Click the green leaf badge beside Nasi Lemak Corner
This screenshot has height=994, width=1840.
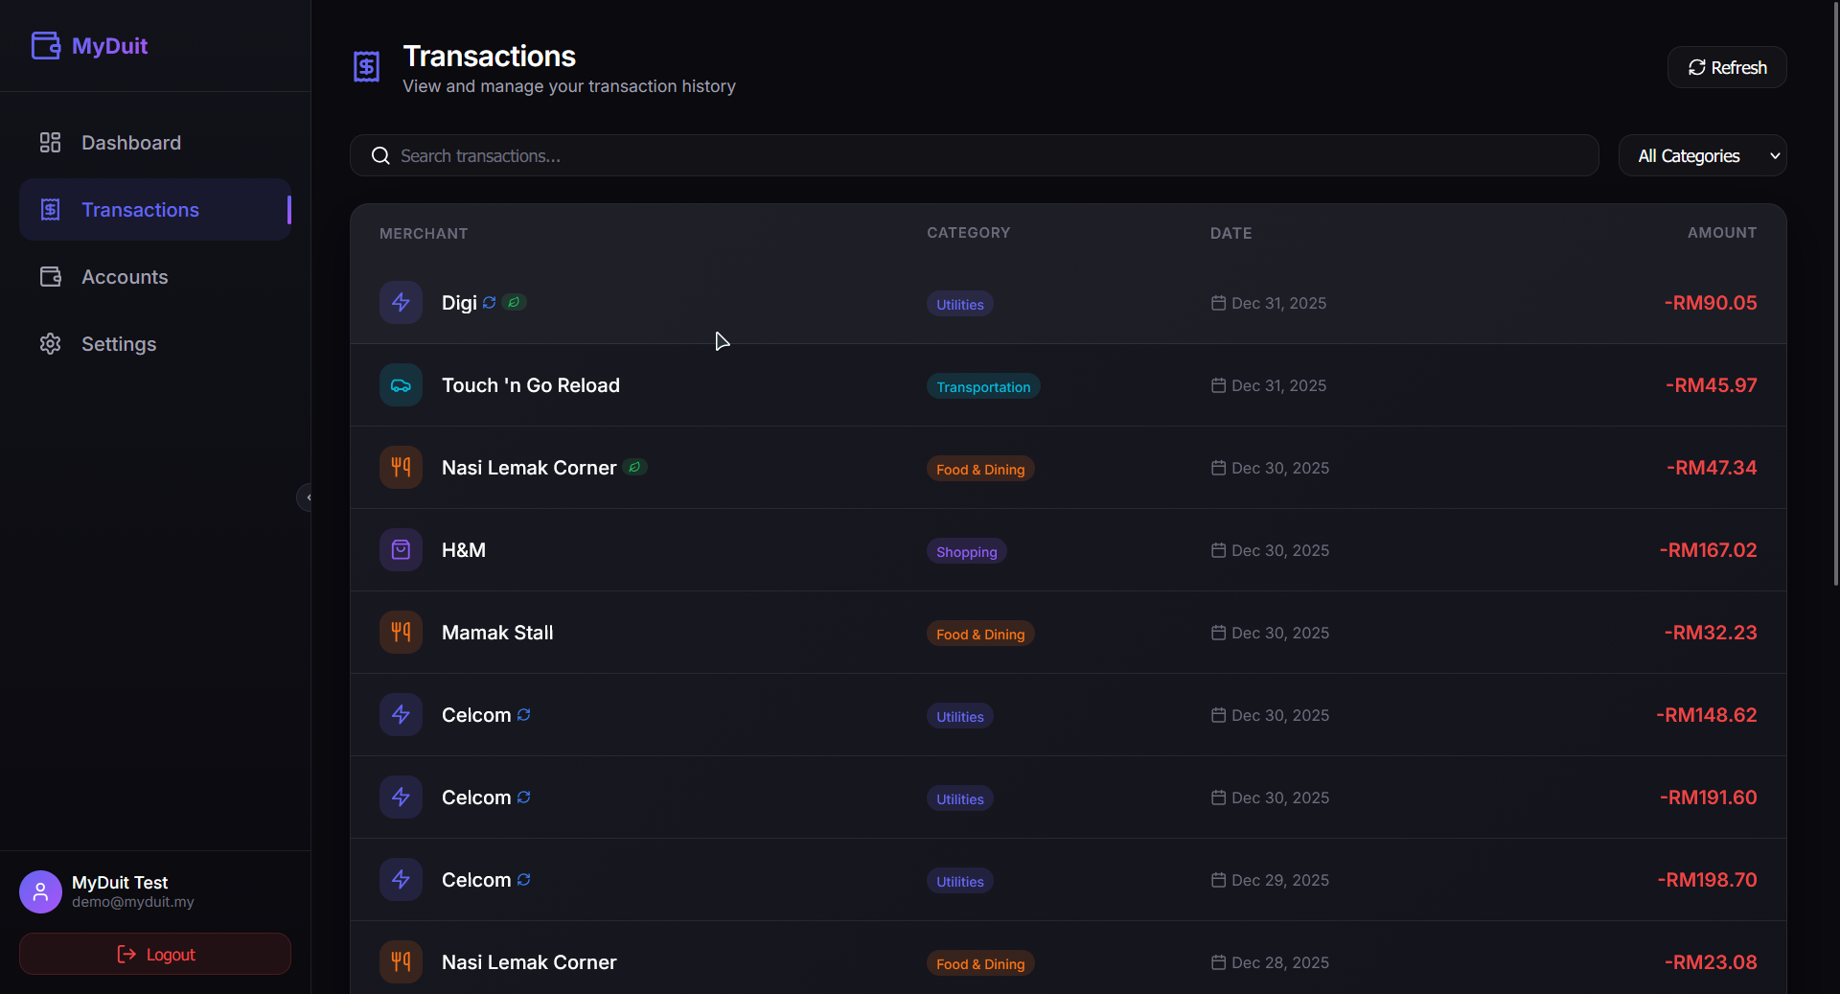pyautogui.click(x=634, y=467)
